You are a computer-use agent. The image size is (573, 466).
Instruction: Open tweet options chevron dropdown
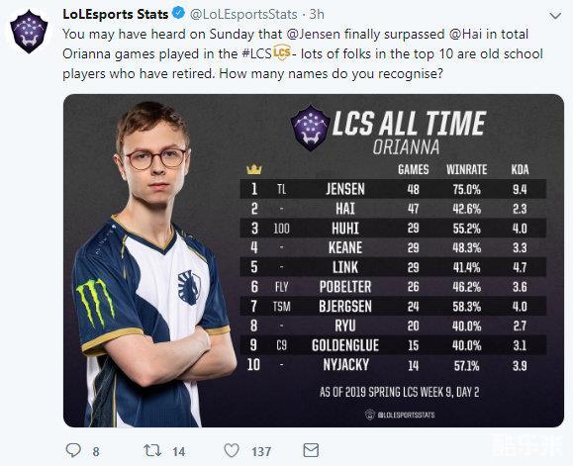click(555, 16)
